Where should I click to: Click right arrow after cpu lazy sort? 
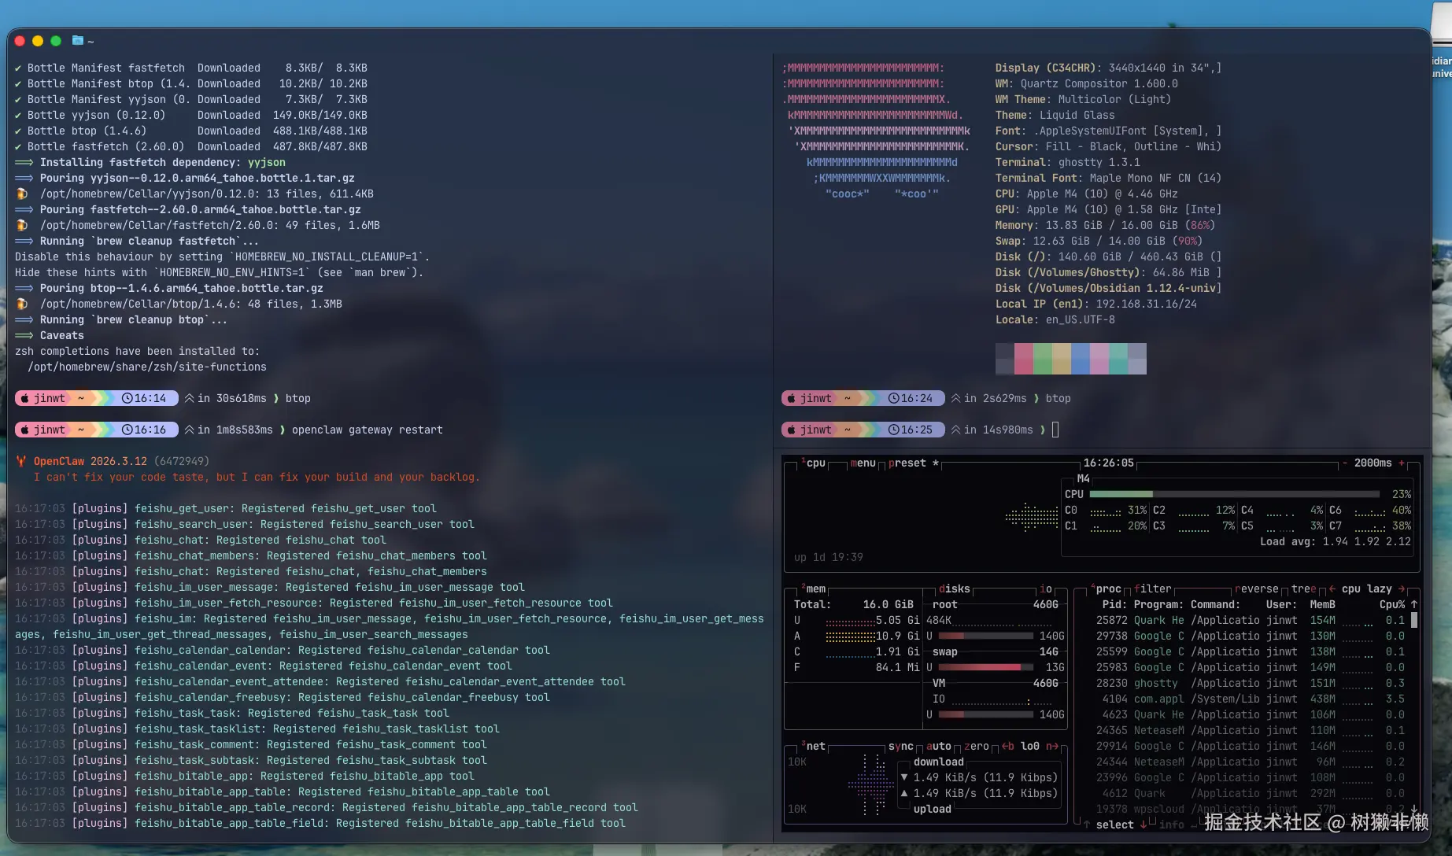(x=1402, y=589)
